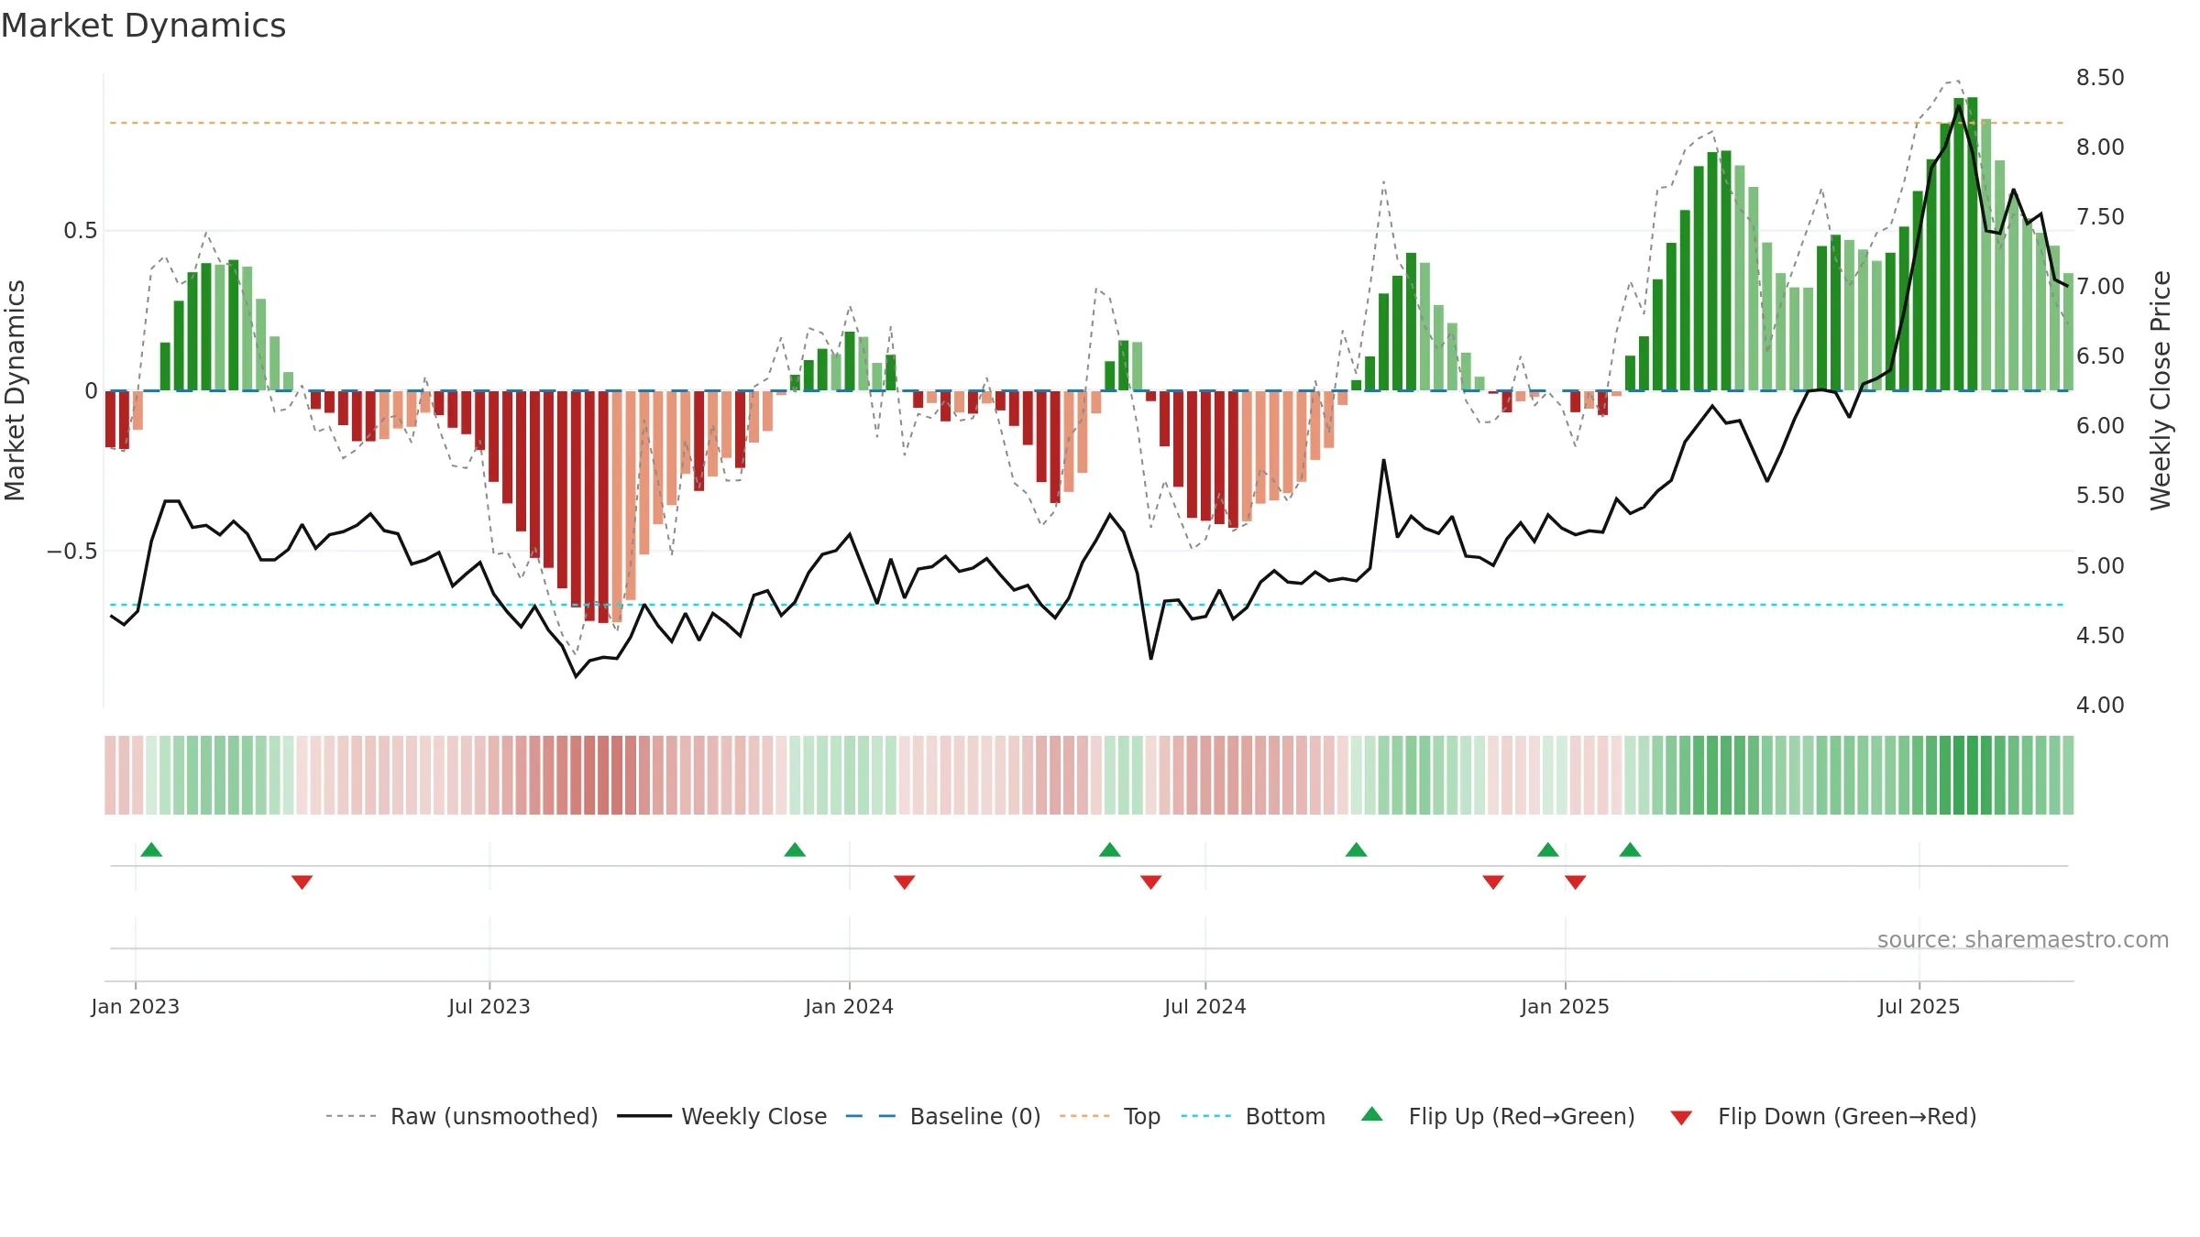Viewport: 2200px width, 1237px height.
Task: Toggle Flip Down (Green→Red) legend entry
Action: point(1823,1116)
